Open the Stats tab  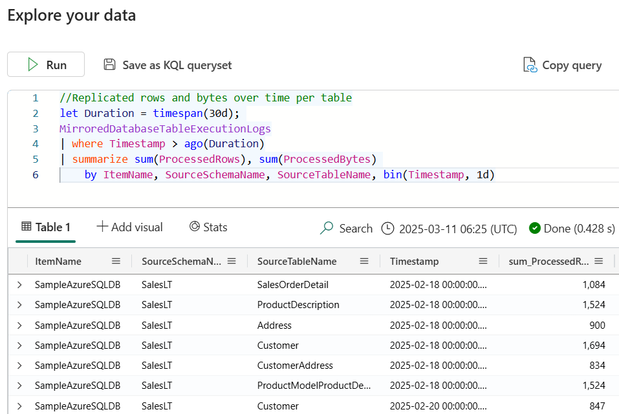coord(208,227)
